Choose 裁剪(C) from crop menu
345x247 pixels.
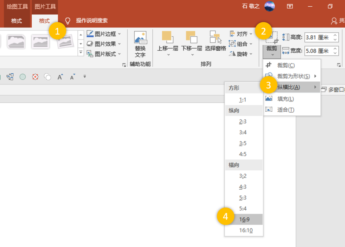tap(292, 65)
